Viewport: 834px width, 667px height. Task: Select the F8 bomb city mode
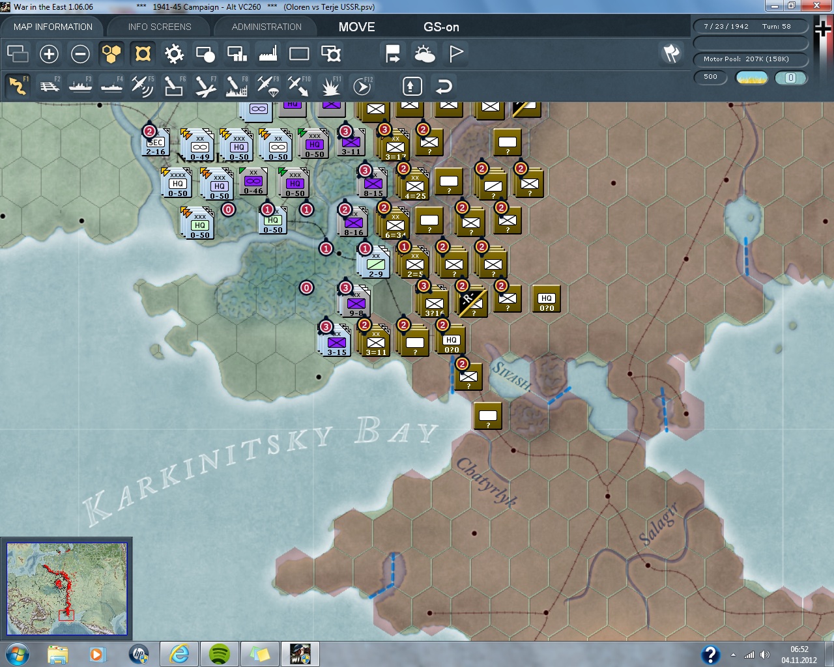237,86
